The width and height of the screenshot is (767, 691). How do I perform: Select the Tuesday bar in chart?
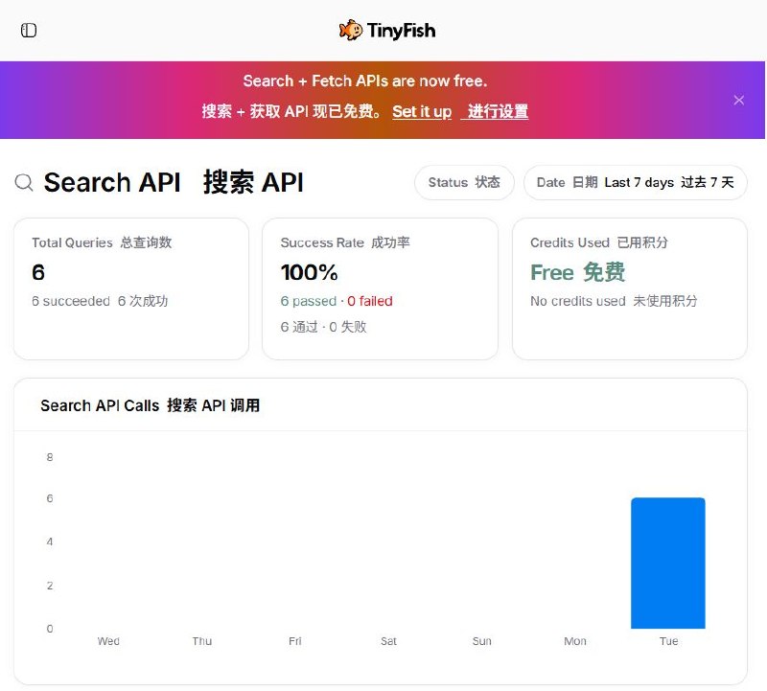(x=668, y=563)
